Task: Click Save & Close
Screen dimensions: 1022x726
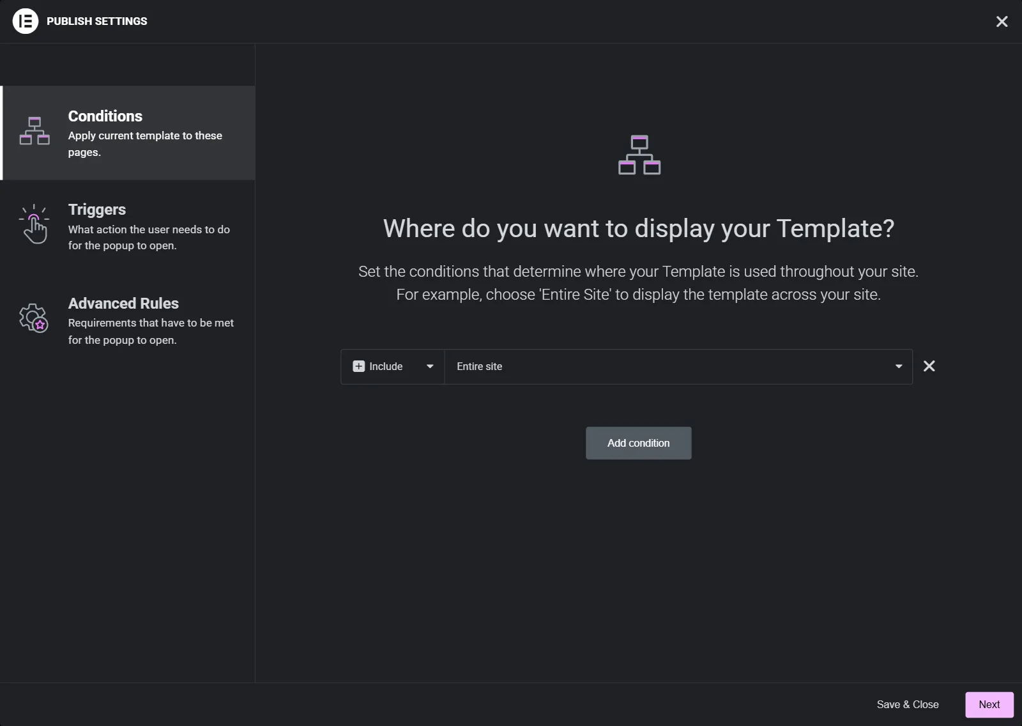Action: pos(908,704)
